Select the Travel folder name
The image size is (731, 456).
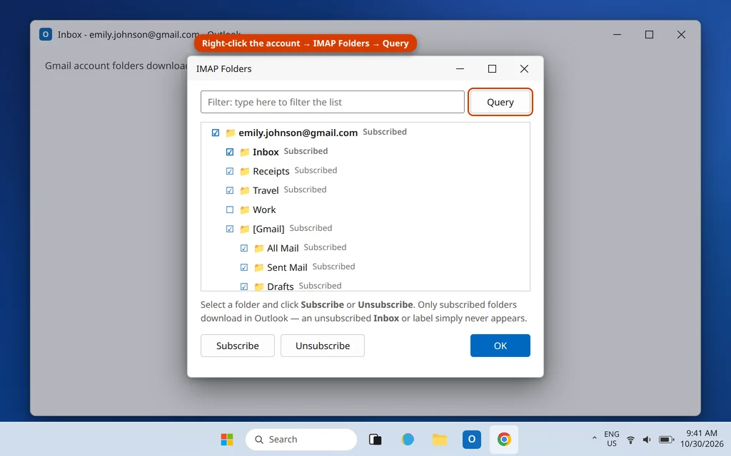click(266, 190)
